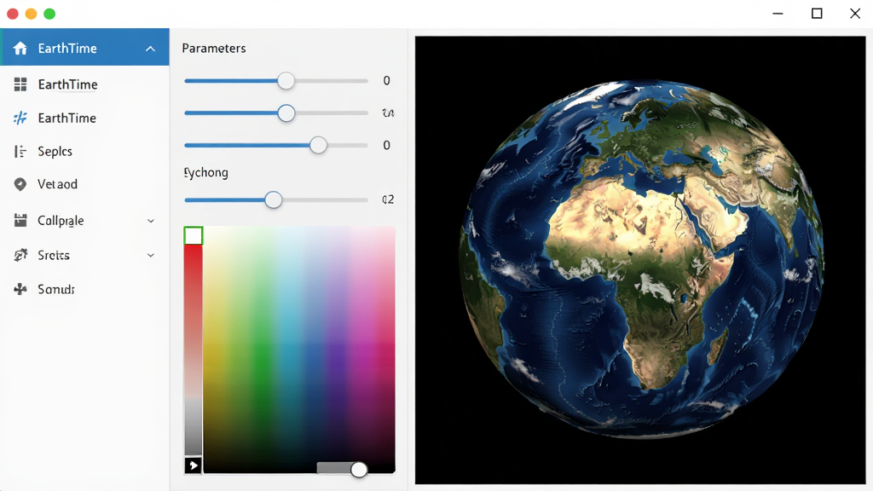Screen dimensions: 873x491
Task: Collapse the EarthTime header with the up chevron
Action: [x=150, y=49]
